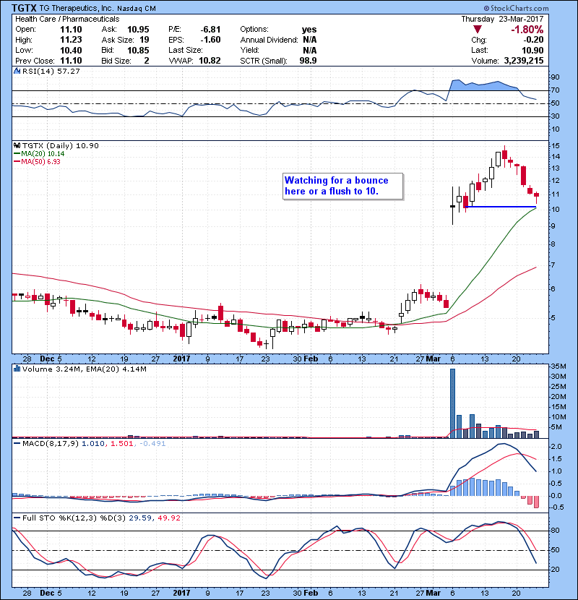Click the EPS value -1.60
578x600 pixels.
[x=210, y=40]
